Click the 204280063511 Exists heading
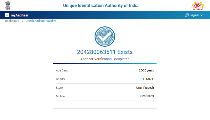This screenshot has height=120, width=210. [x=105, y=52]
